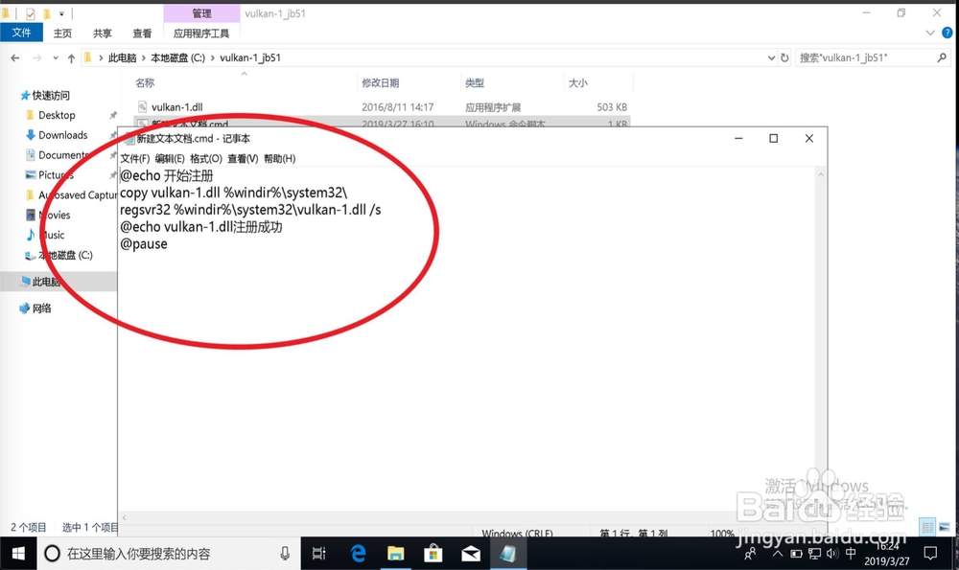Launch Microsoft Edge from the taskbar
959x570 pixels.
pyautogui.click(x=357, y=553)
